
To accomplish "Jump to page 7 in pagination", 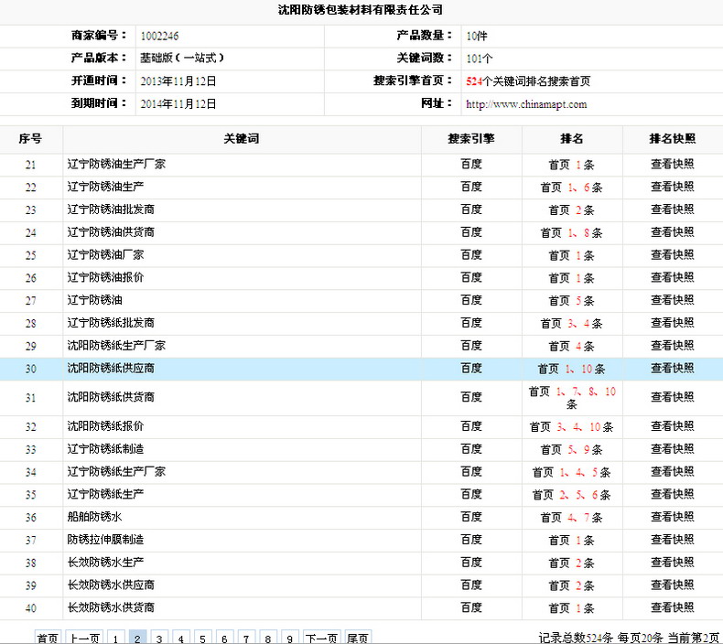I will click(x=246, y=638).
